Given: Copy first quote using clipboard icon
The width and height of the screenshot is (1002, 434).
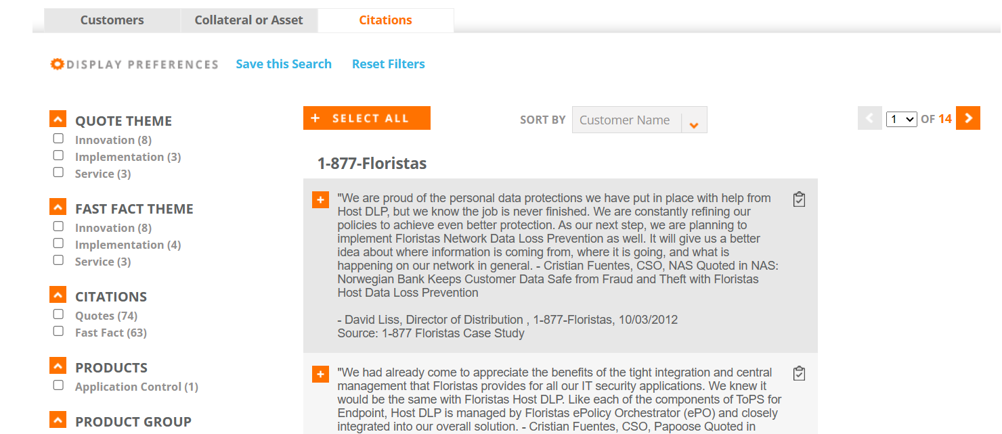Looking at the screenshot, I should click(x=799, y=199).
